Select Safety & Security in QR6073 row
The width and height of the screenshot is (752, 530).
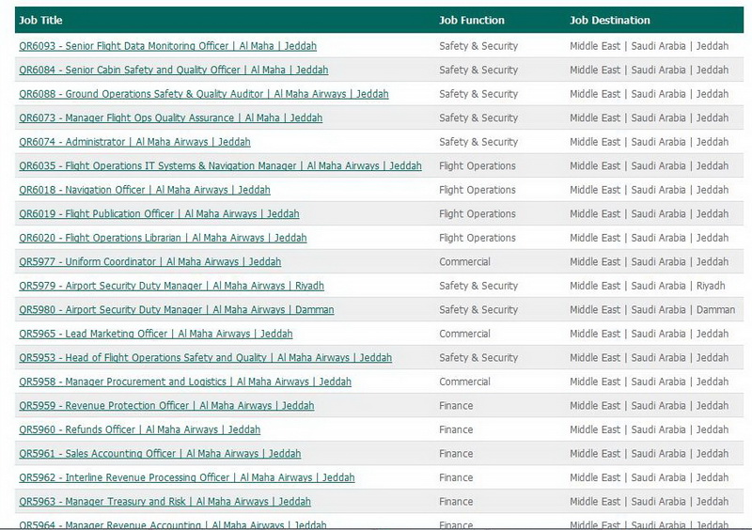coord(478,118)
